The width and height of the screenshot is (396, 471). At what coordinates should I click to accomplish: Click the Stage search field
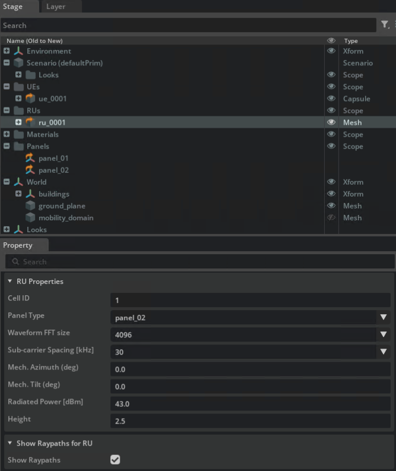tap(187, 26)
